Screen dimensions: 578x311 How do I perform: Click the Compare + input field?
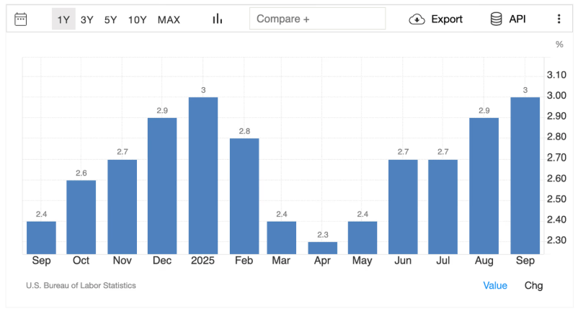pyautogui.click(x=317, y=19)
